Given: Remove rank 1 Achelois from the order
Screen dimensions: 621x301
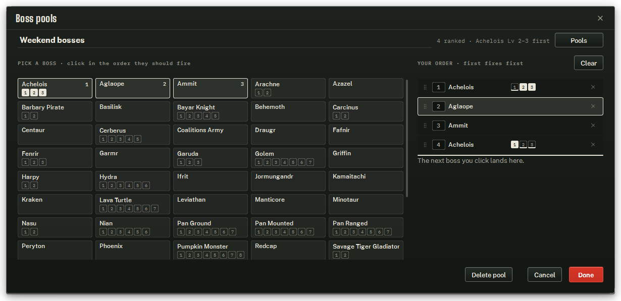Looking at the screenshot, I should tap(593, 87).
